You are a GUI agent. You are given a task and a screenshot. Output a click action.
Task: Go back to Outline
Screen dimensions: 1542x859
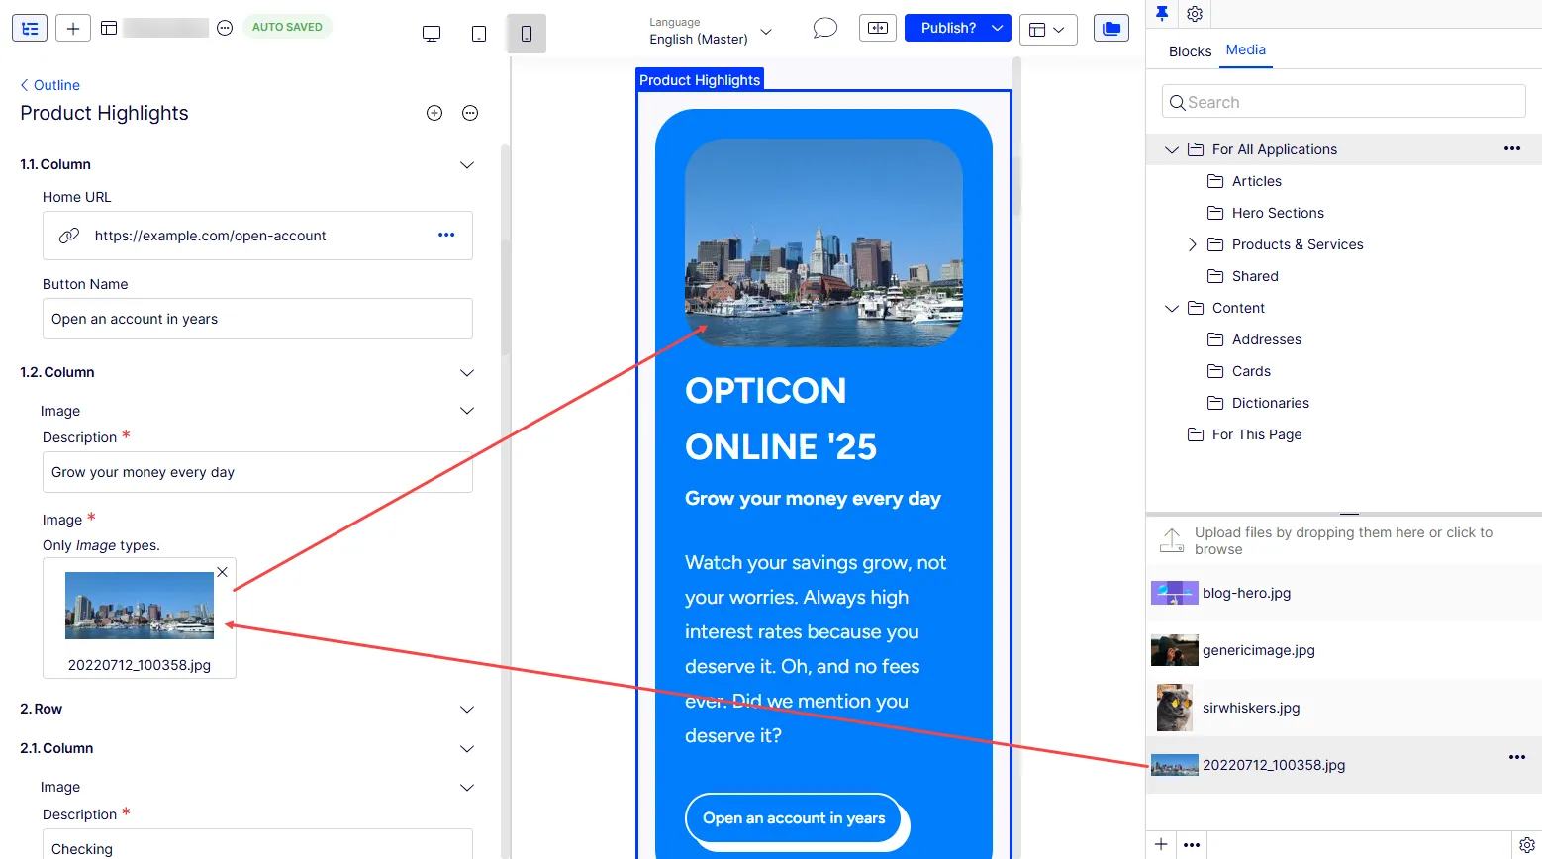coord(49,85)
